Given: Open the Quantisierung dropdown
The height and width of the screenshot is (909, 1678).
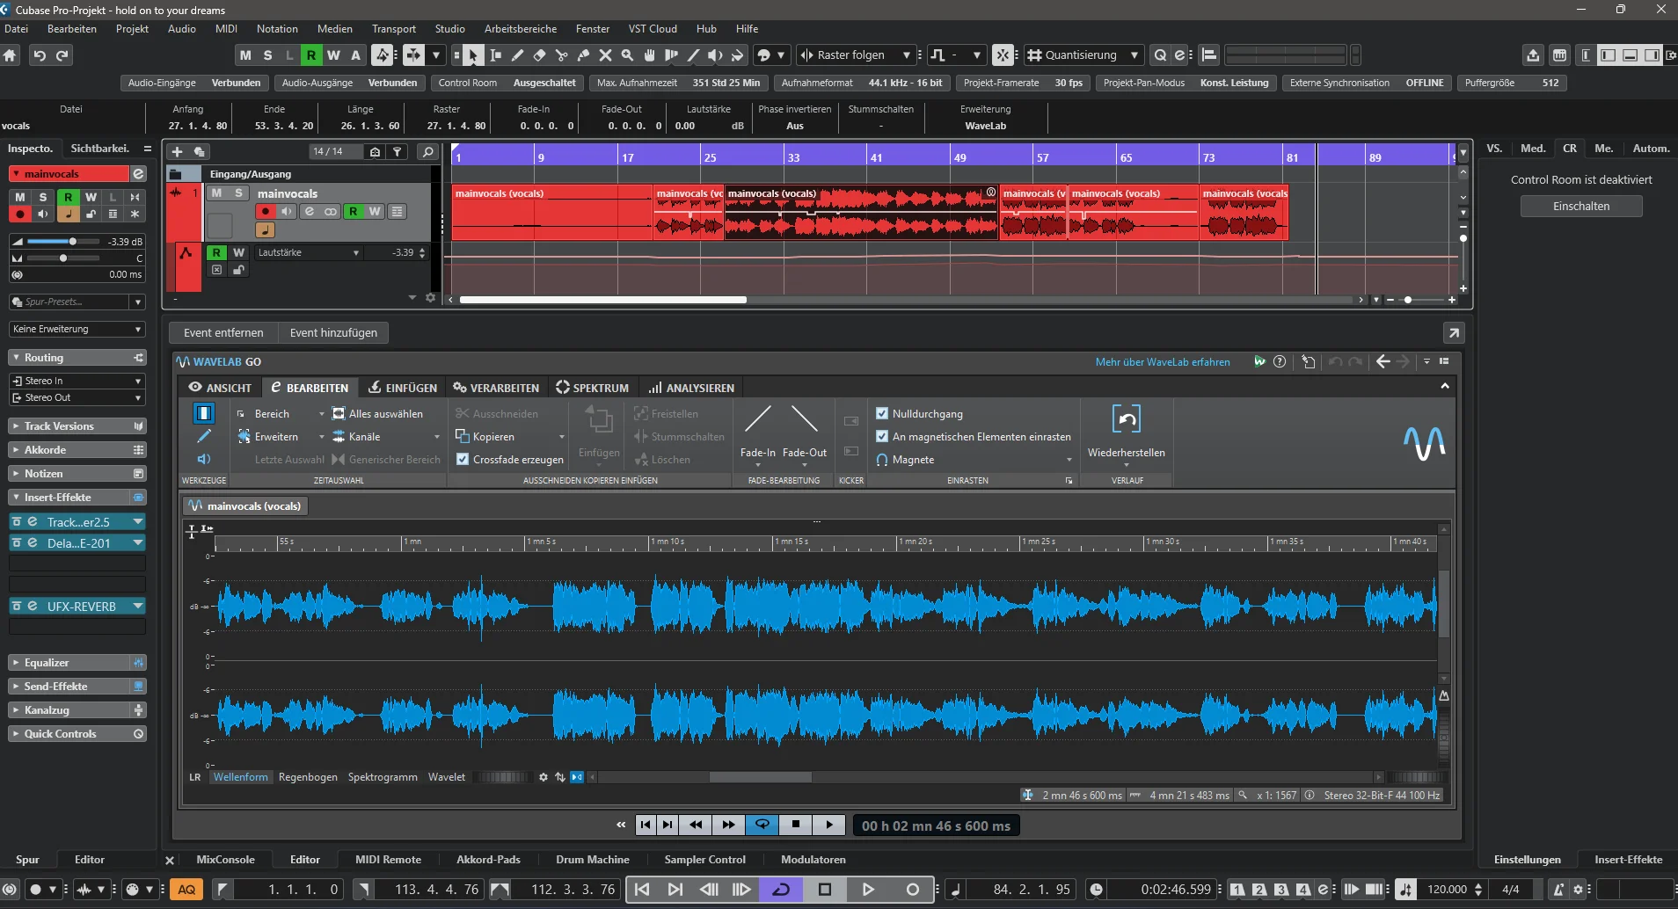Looking at the screenshot, I should point(1083,55).
